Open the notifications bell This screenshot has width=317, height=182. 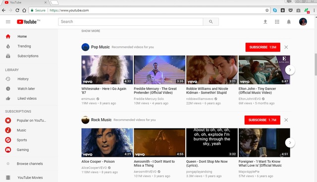[289, 22]
